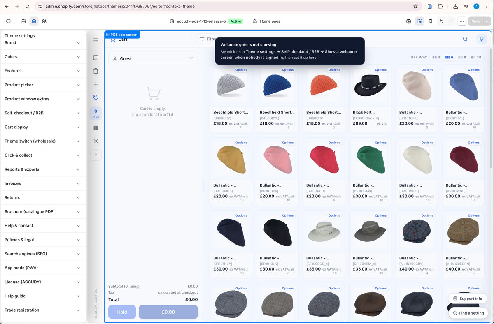
Task: Search products with magnifier icon
Action: click(465, 39)
